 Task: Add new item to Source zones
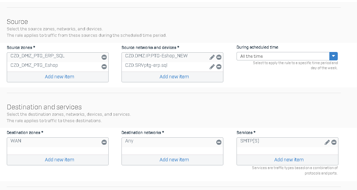tap(59, 77)
